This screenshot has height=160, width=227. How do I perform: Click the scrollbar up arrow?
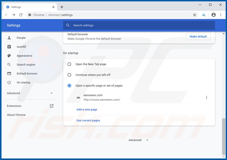click(x=224, y=34)
